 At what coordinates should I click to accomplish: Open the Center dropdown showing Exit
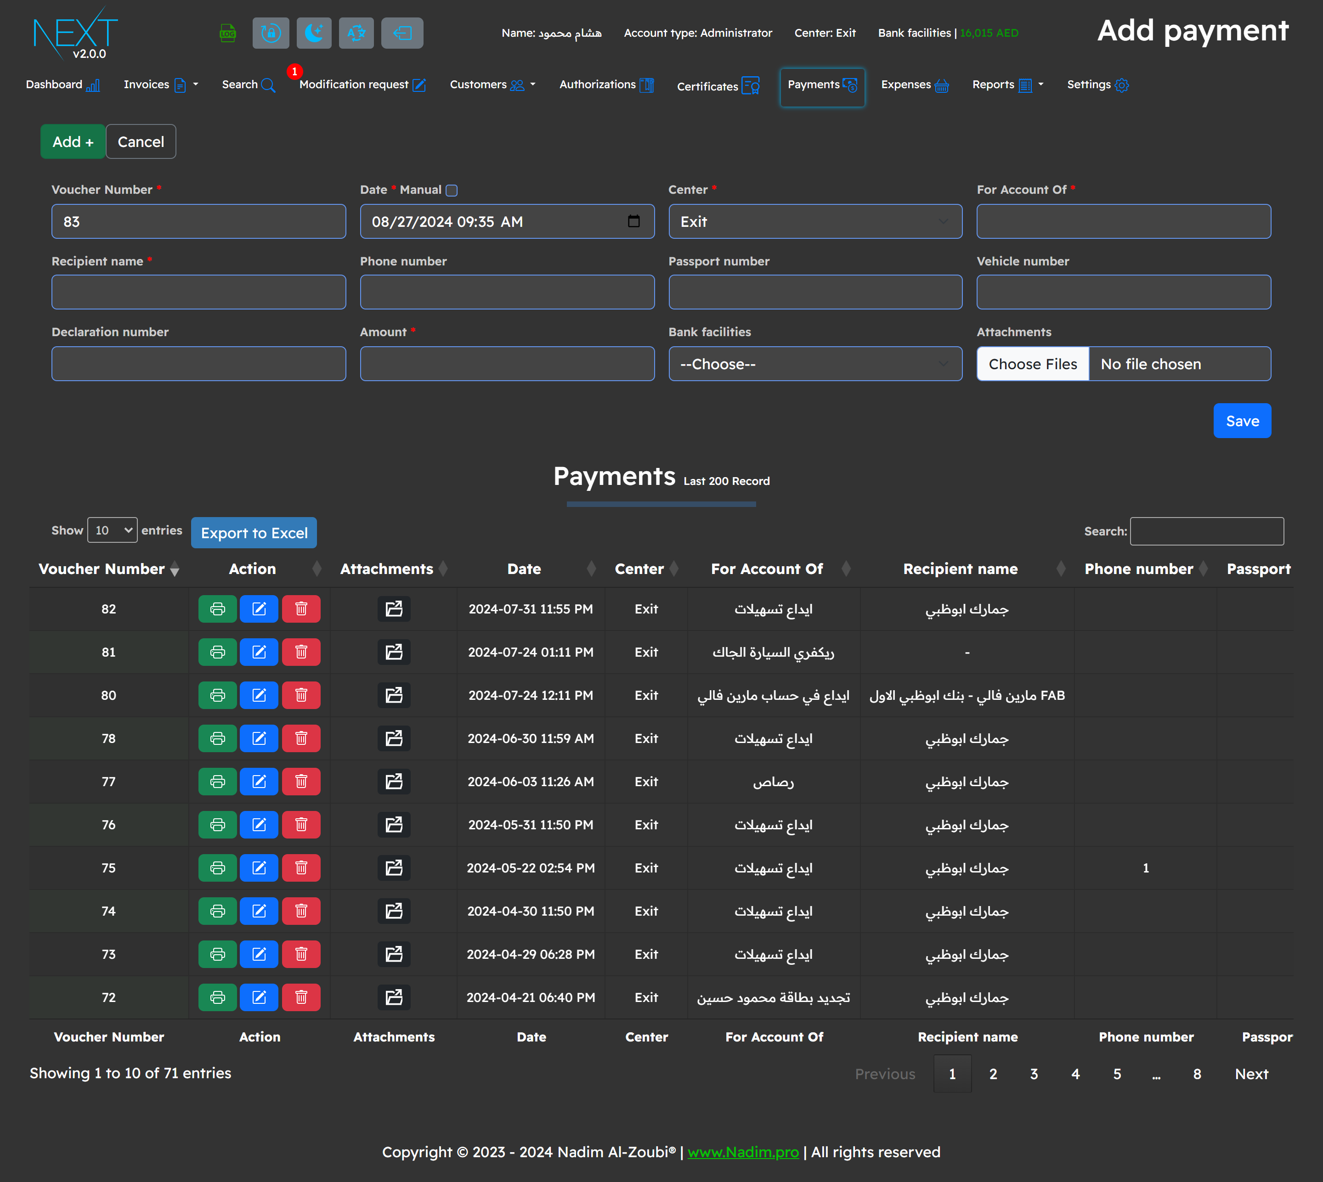[x=815, y=221]
